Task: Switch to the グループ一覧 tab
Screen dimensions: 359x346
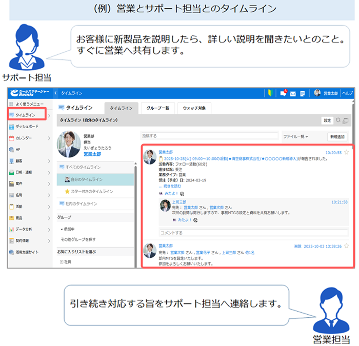Action: (158, 108)
